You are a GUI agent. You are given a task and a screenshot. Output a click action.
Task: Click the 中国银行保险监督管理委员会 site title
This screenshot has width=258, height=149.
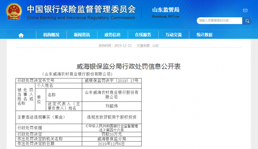pyautogui.click(x=81, y=9)
